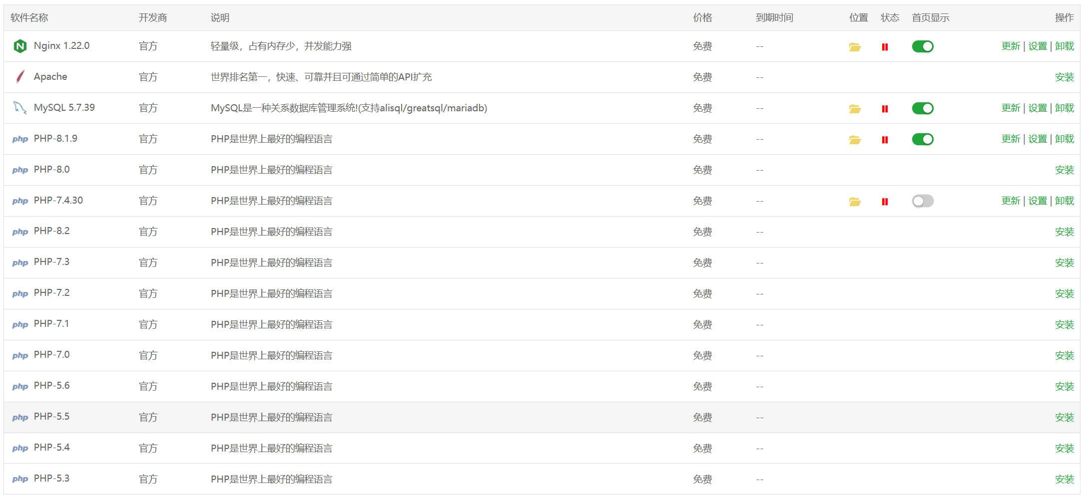Toggle PHP-8.1.9 homepage display off
This screenshot has height=499, width=1091.
(923, 139)
